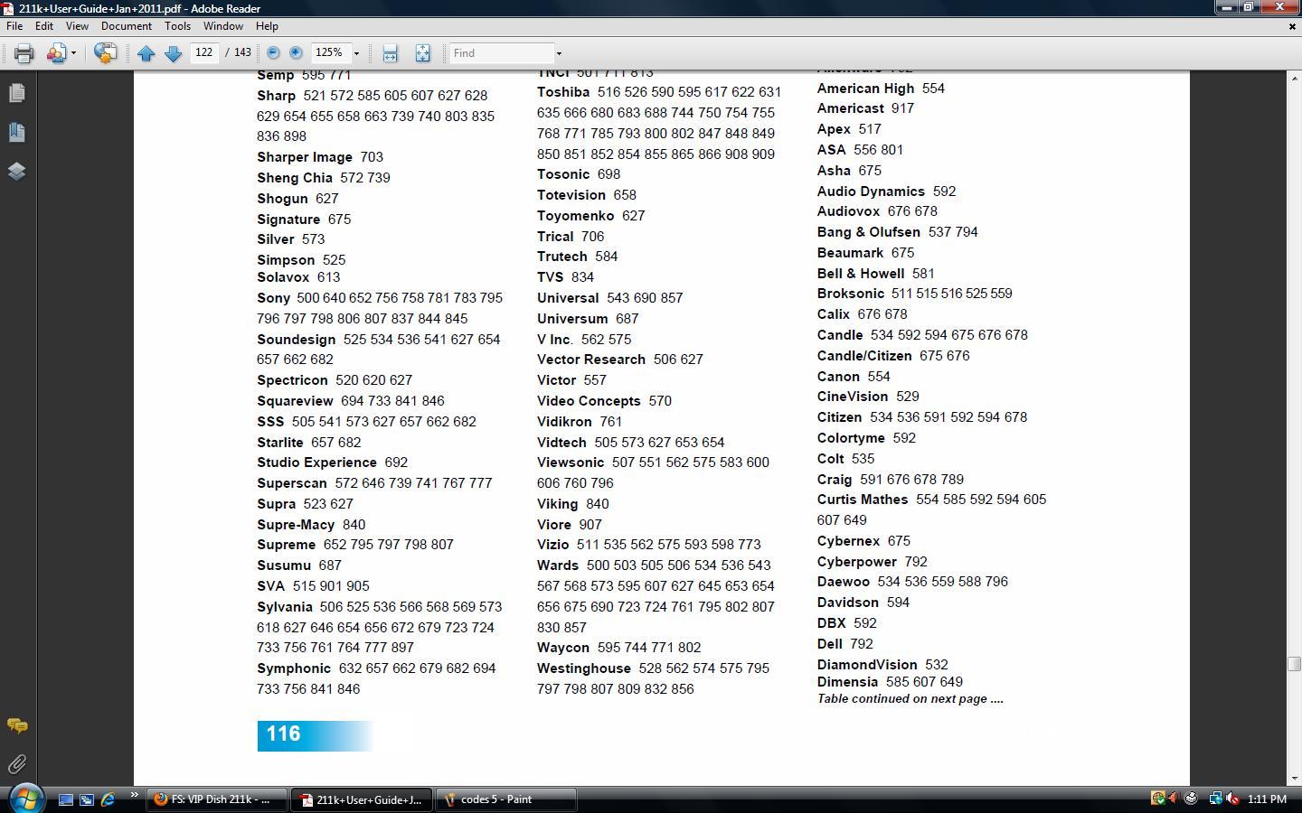
Task: Go to previous page with up arrow
Action: click(146, 53)
